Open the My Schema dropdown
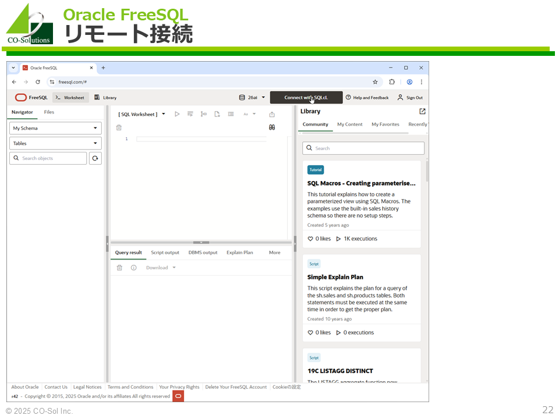Screen dimensions: 559x419 [55, 128]
